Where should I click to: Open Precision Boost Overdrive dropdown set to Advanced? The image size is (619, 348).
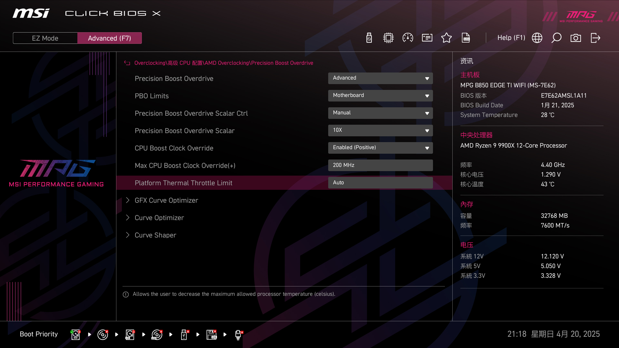[380, 78]
